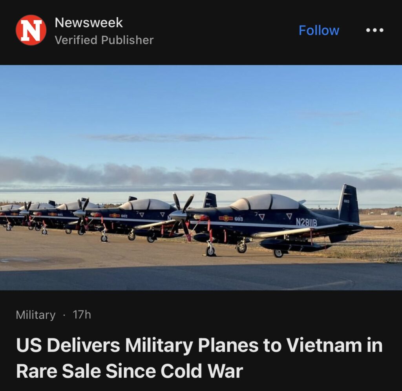Open the three-dot more options menu
The image size is (402, 391).
(375, 30)
